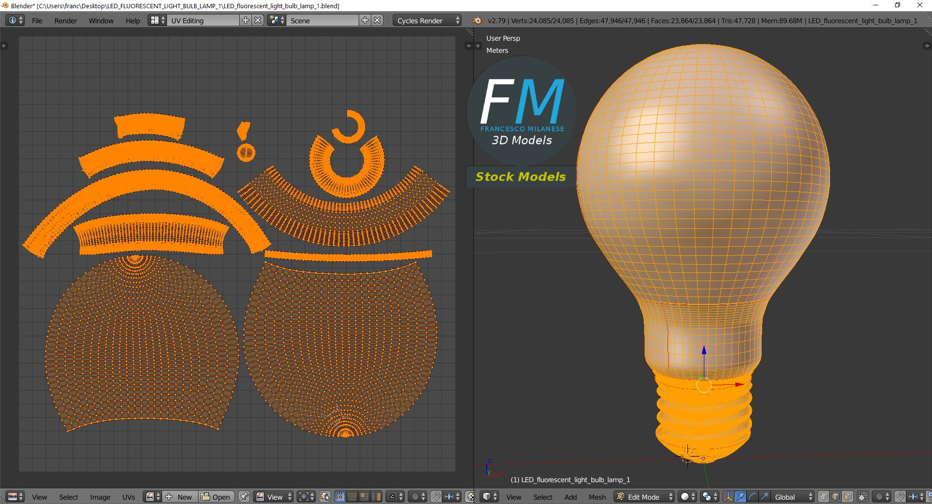Open the UVs menu
The height and width of the screenshot is (504, 932).
tap(128, 497)
